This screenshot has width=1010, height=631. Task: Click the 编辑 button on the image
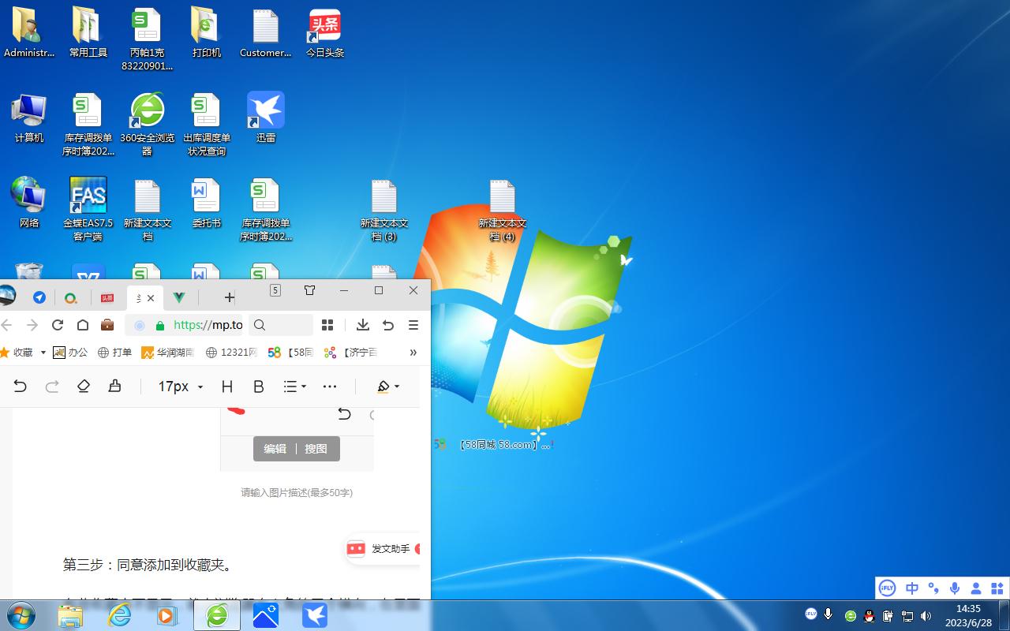(x=275, y=449)
